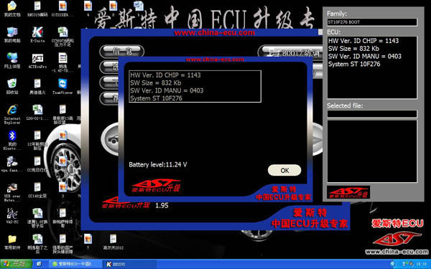Open the Bluetooth places desktop icon
Viewport: 431px width, 269px height.
(x=12, y=140)
